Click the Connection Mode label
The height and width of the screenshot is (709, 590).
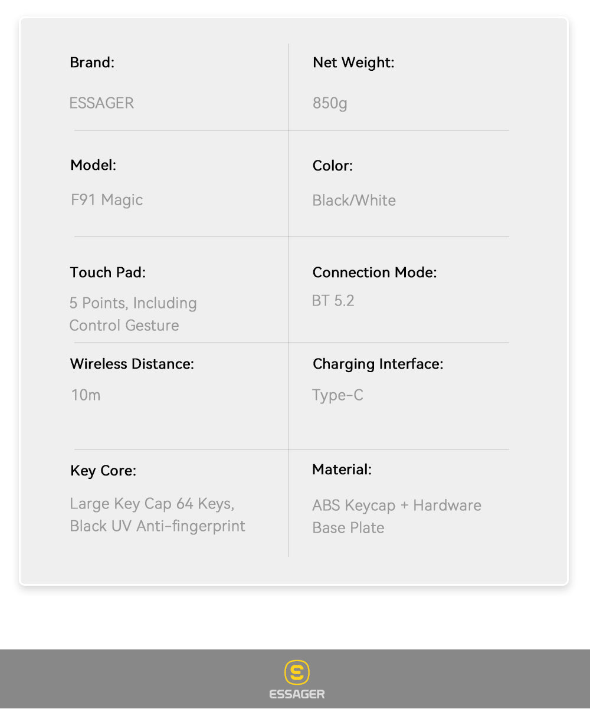point(375,273)
